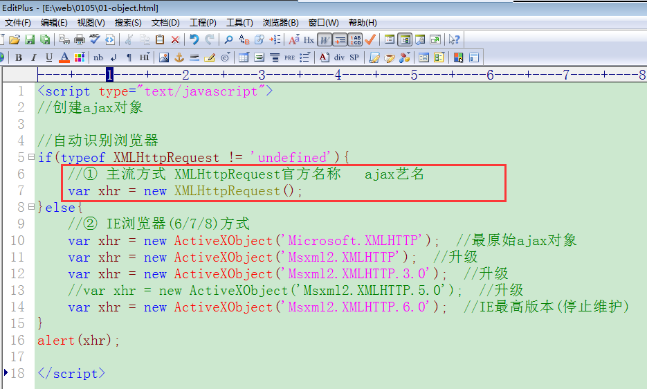This screenshot has width=647, height=389.
Task: Open the bullet list dropdown
Action: pyautogui.click(x=305, y=57)
